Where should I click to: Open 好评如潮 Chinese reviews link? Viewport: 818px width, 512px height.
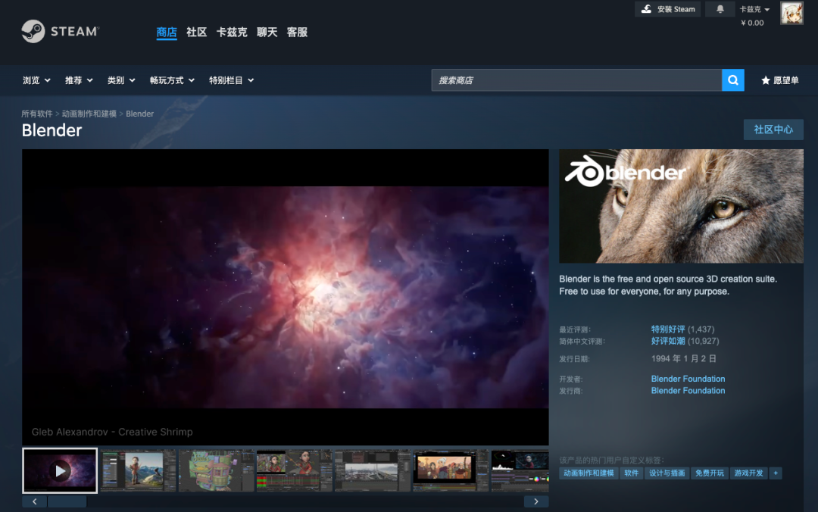point(668,342)
